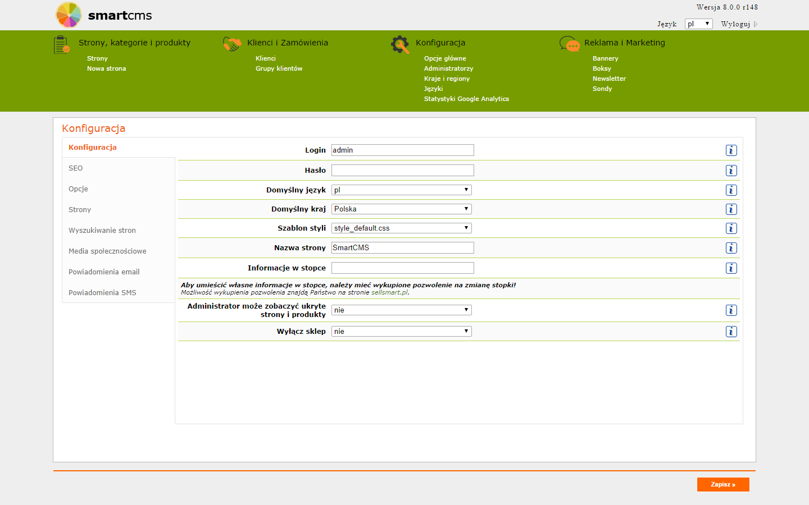The image size is (809, 505).
Task: Switch to the Strony side tab
Action: click(119, 210)
